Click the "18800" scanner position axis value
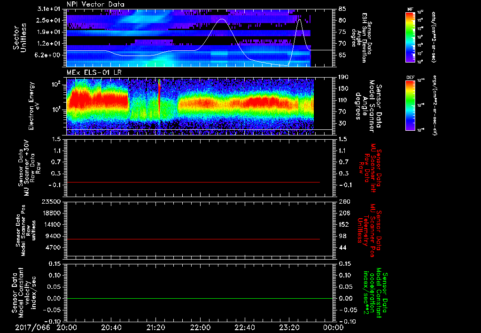Viewport: 481px width, 333px height. 52,213
